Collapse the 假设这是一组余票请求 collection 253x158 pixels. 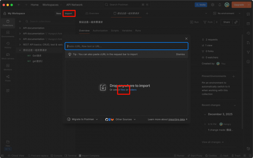pyautogui.click(x=20, y=50)
